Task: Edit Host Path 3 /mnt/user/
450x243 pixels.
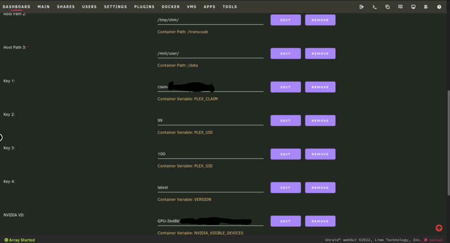Action: coord(286,54)
